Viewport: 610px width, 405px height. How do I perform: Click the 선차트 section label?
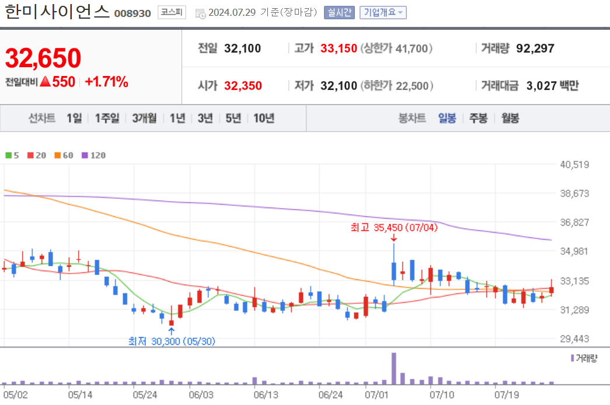coord(41,118)
